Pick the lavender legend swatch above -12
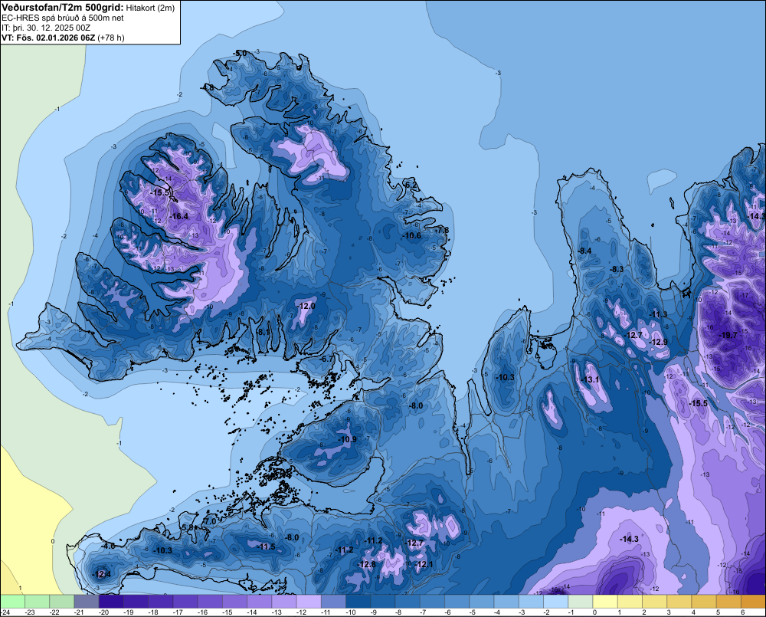The width and height of the screenshot is (766, 617). coord(309,601)
